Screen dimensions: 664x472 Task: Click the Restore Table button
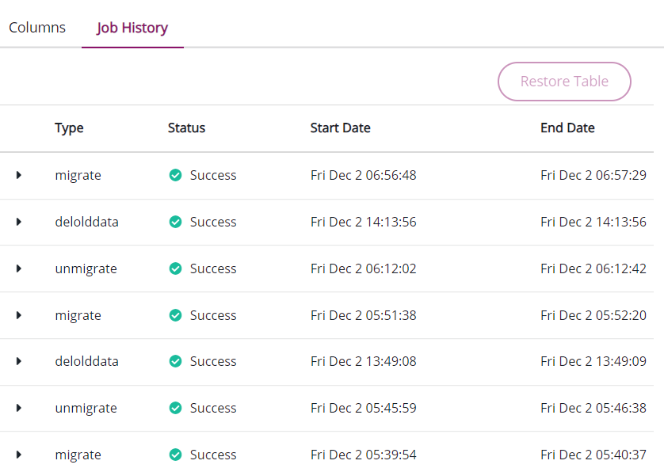(564, 81)
